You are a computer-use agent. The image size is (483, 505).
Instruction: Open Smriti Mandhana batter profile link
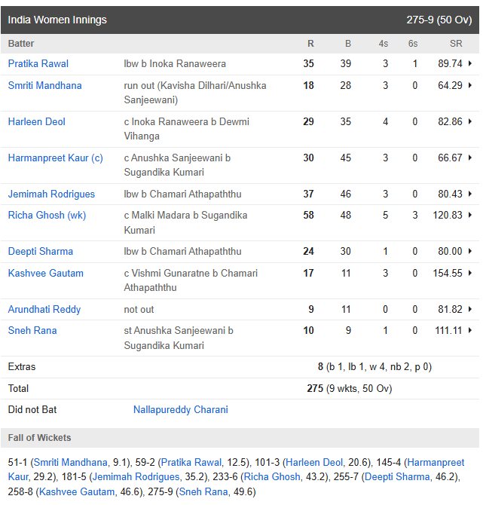pos(44,85)
